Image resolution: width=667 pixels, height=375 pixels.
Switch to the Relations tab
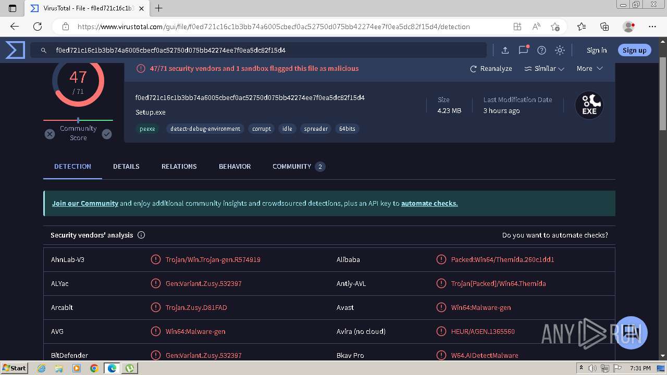(179, 167)
